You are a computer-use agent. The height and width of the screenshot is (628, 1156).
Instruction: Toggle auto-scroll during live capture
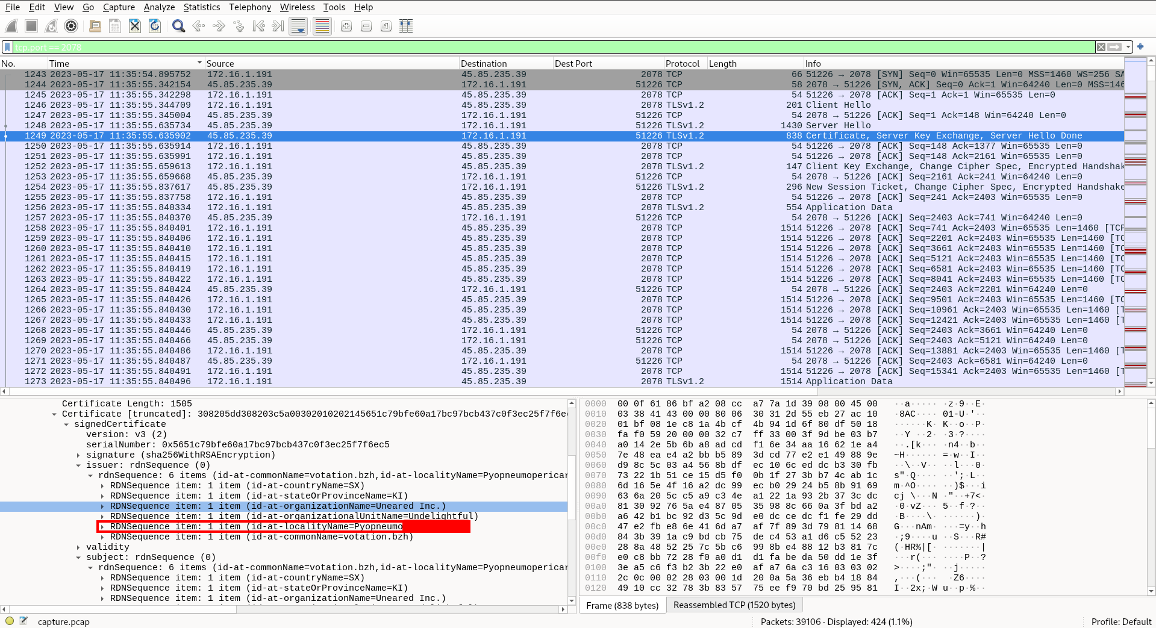(298, 26)
